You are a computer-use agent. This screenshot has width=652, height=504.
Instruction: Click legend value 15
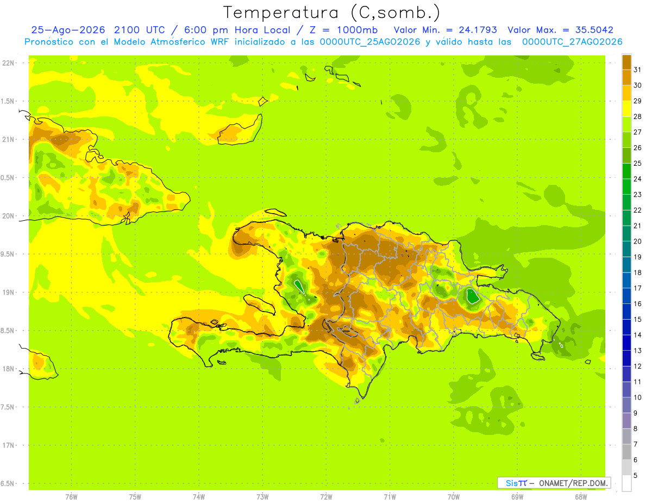(637, 319)
